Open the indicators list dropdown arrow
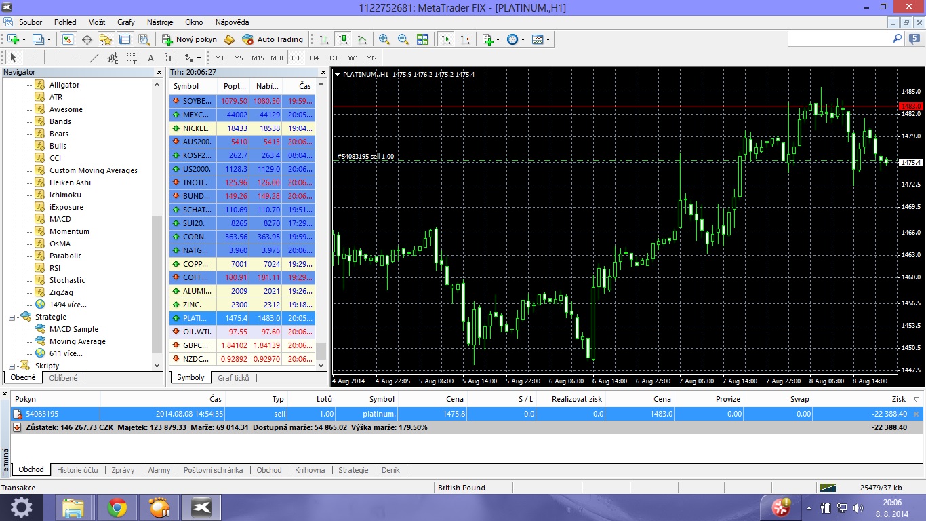926x521 pixels. [498, 39]
